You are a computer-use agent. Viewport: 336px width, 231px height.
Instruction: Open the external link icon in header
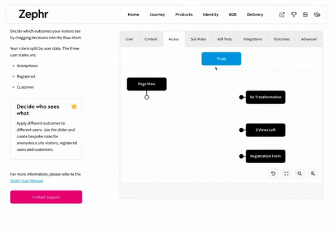click(x=282, y=15)
